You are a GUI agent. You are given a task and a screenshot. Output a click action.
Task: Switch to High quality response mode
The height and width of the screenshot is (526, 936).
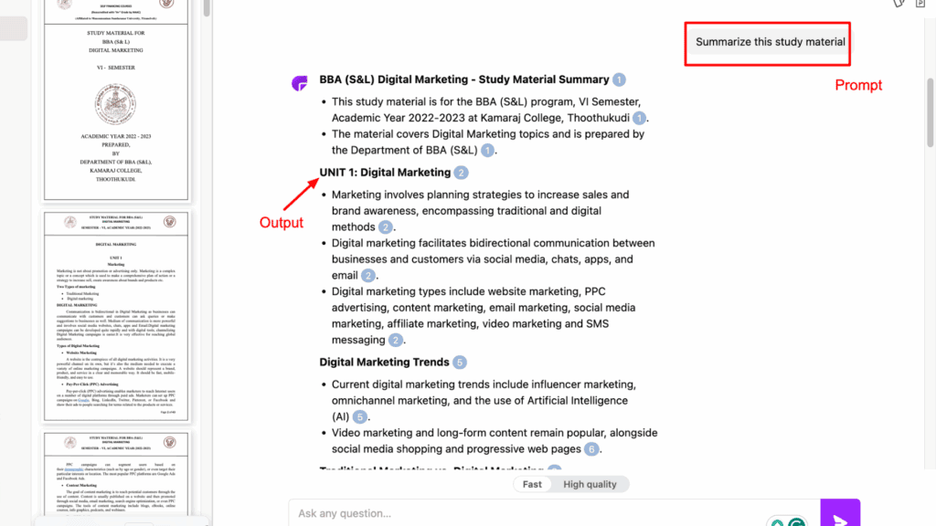(590, 484)
